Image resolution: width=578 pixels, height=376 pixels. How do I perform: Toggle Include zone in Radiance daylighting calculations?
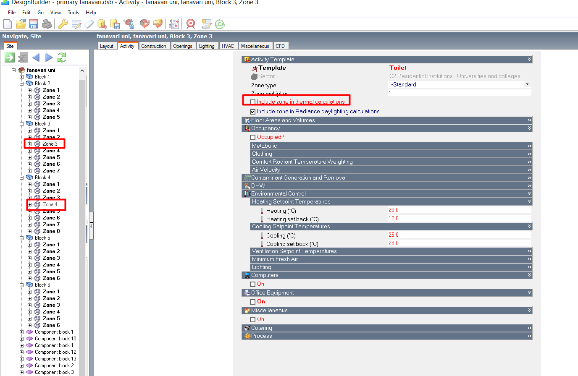[253, 112]
